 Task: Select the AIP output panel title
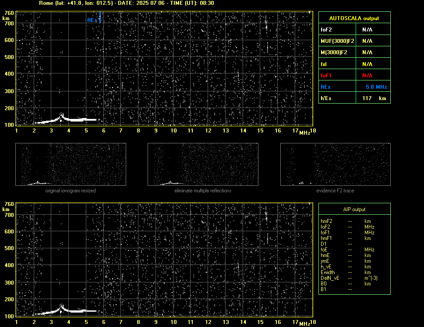[x=354, y=209]
